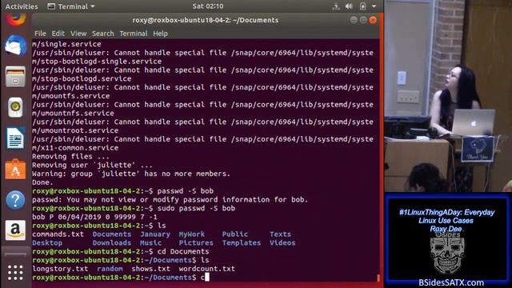Click 'longstory.txt' file name

[x=60, y=269]
